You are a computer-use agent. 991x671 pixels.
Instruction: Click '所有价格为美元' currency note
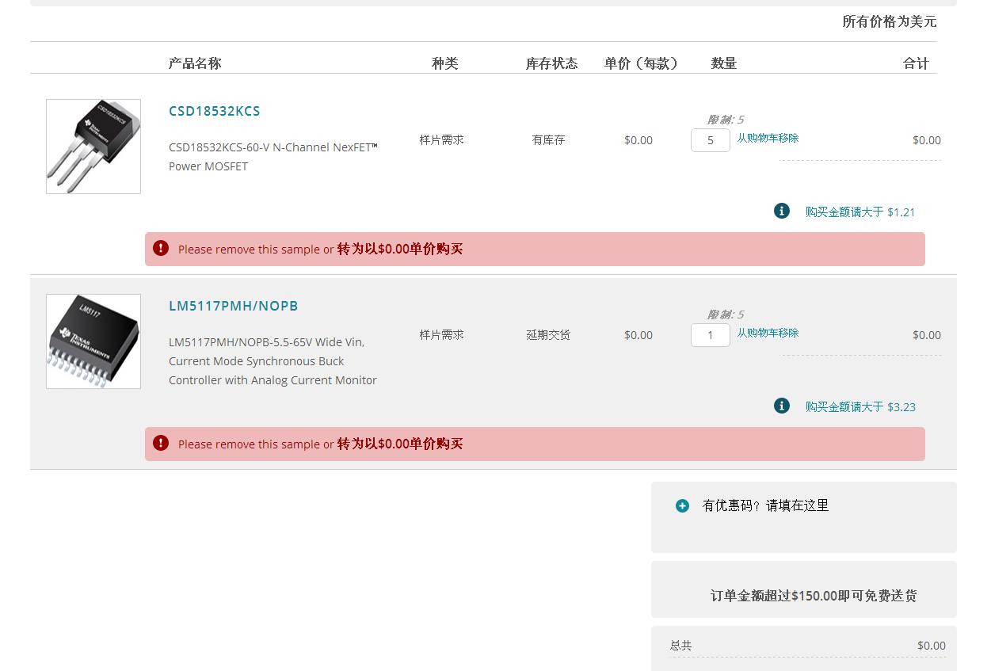point(889,21)
